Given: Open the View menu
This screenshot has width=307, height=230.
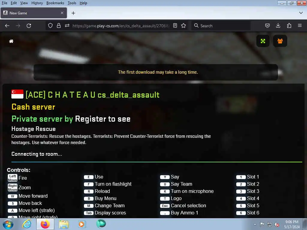Looking at the screenshot, I should click(x=24, y=3).
